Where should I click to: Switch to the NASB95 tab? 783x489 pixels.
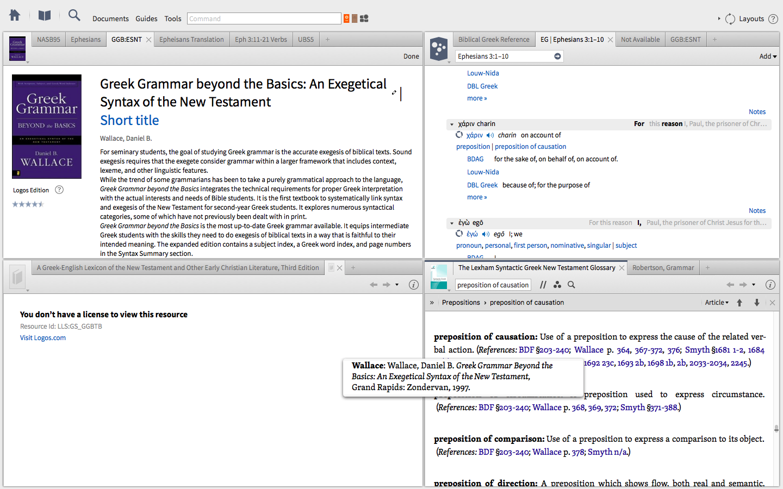(x=48, y=40)
